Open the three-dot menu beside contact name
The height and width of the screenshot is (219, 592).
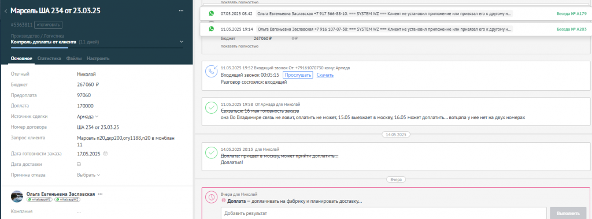[100, 194]
